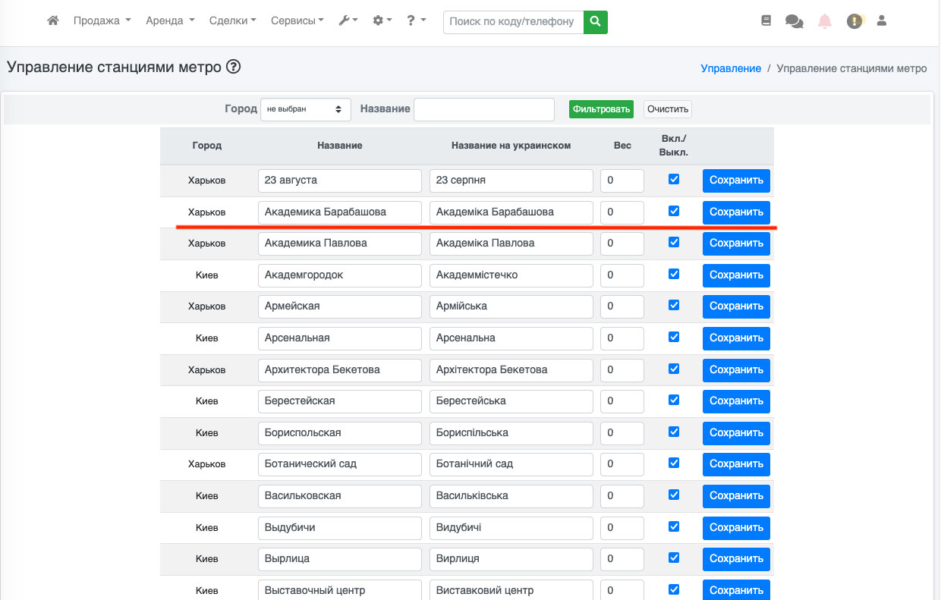Viewport: 941px width, 600px height.
Task: Click the home icon in navbar
Action: point(53,21)
